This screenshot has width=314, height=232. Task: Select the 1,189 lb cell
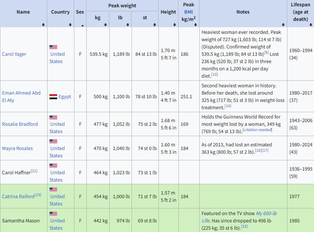[x=121, y=54]
